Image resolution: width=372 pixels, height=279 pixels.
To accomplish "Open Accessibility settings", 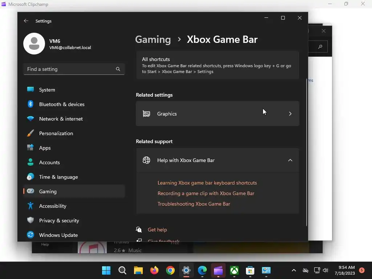I will [74, 206].
